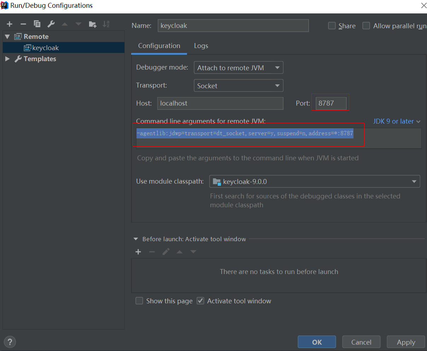Click 'There are no tasks to run before launch' text
Viewport: 427px width, 351px height.
click(x=279, y=272)
